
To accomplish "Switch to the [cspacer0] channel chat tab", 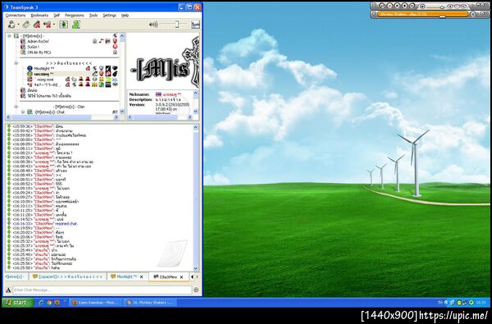I will tap(67, 276).
